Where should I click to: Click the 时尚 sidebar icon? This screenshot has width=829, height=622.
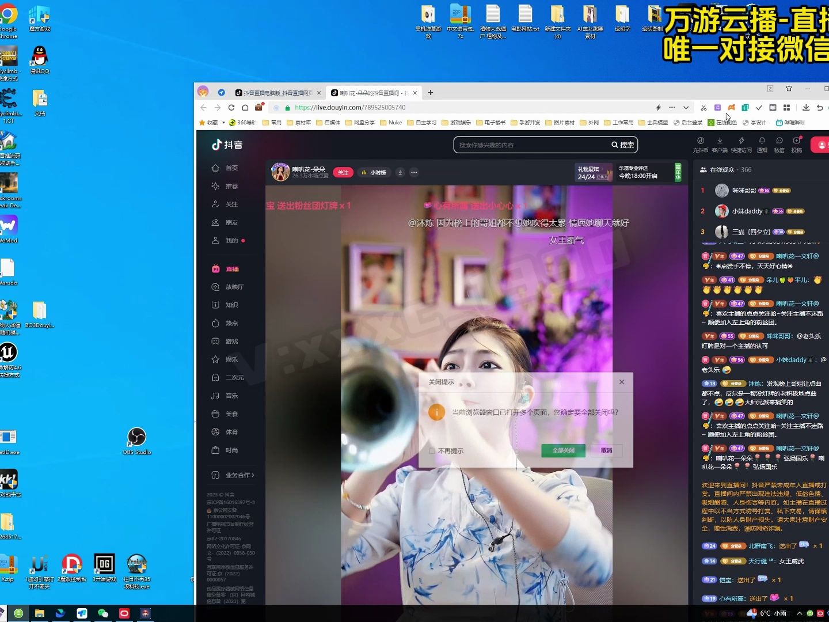(215, 450)
